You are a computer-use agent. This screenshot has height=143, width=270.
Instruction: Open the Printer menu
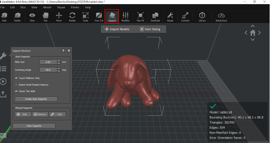click(75, 7)
